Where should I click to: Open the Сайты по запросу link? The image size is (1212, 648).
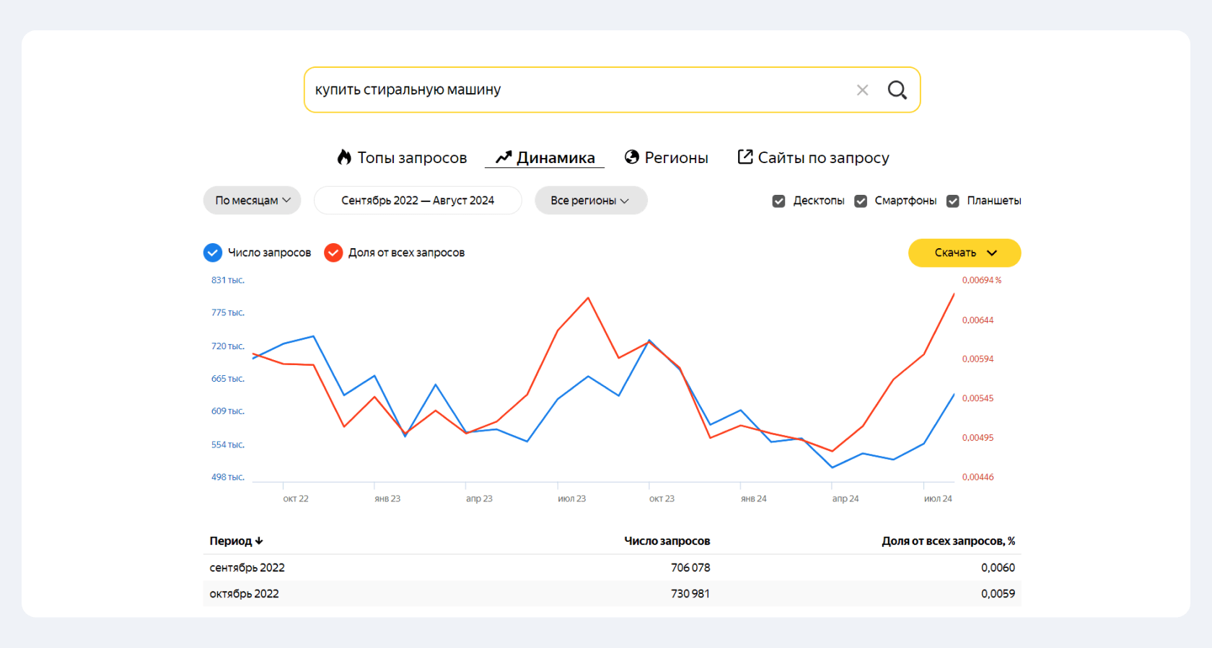point(823,158)
